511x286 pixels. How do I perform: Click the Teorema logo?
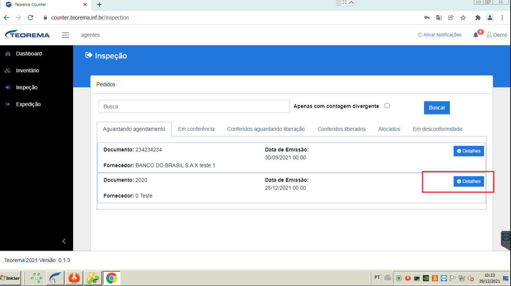27,35
